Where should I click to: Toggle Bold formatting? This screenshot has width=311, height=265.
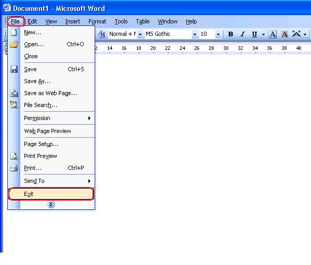pyautogui.click(x=230, y=34)
